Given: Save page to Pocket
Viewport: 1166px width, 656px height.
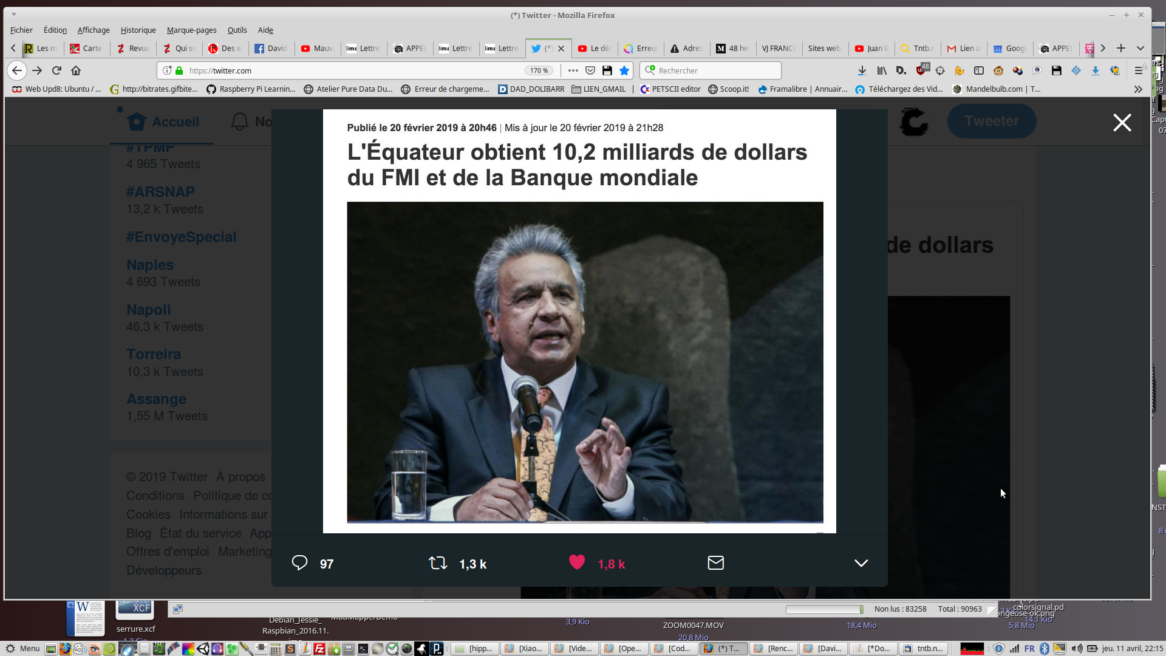Looking at the screenshot, I should (x=590, y=70).
